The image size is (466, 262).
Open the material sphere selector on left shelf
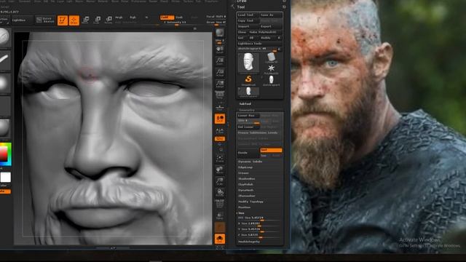coord(4,128)
